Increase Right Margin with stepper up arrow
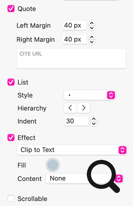Viewport: 133px width, 206px height. [92, 37]
